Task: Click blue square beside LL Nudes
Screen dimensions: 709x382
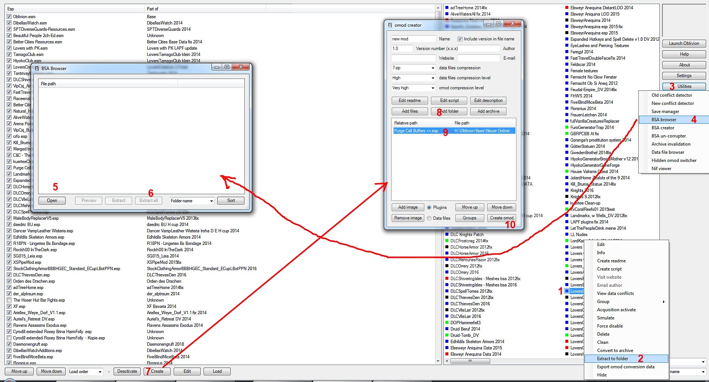Action: click(x=567, y=235)
